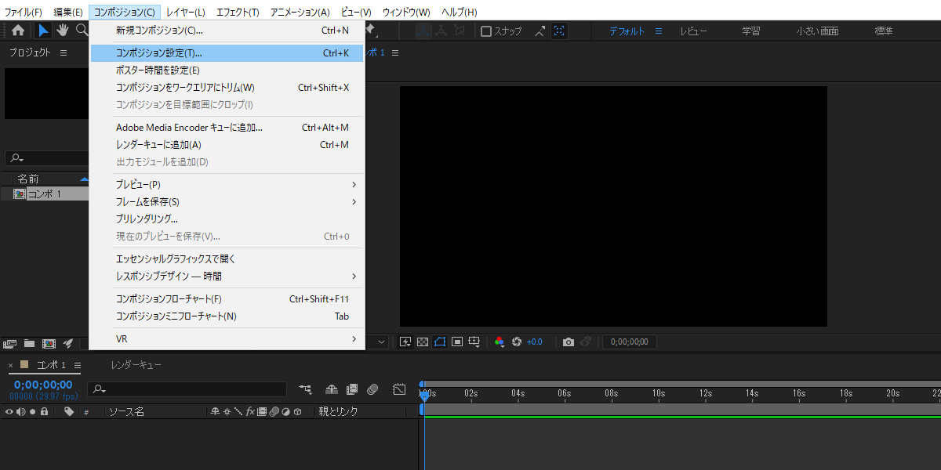This screenshot has height=470, width=941.
Task: Toggle motion blur enable icon in timeline
Action: (x=372, y=389)
